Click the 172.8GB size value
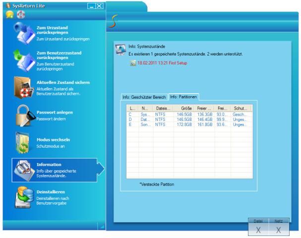301x238 pixels. pyautogui.click(x=184, y=124)
